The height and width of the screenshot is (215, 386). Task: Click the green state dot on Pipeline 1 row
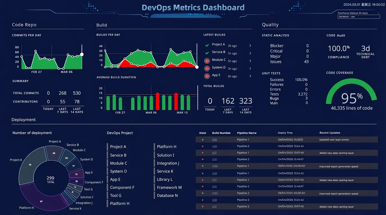(203, 139)
